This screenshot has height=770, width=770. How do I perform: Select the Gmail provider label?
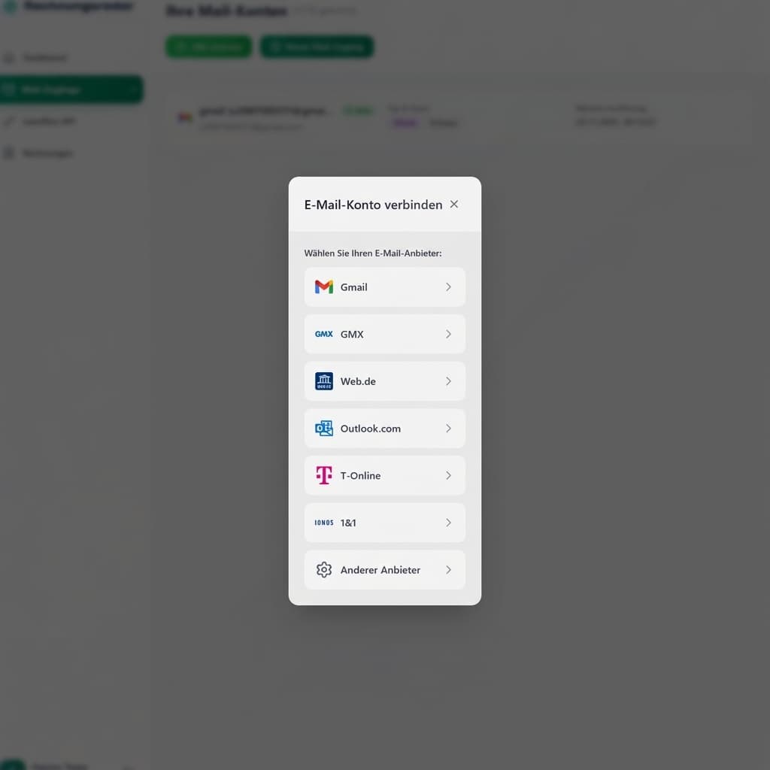(x=354, y=286)
